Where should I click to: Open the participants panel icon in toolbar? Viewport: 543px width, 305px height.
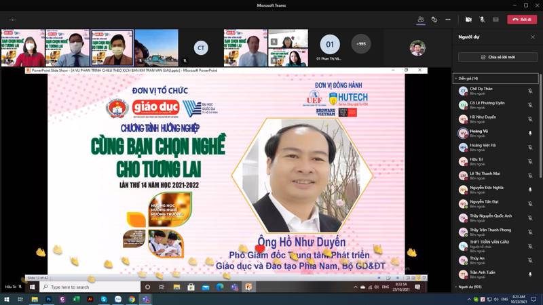point(421,20)
